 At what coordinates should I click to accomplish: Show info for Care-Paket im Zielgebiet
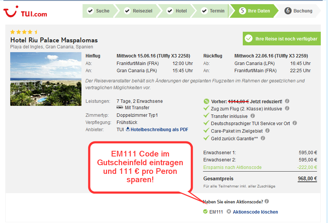click(x=267, y=130)
